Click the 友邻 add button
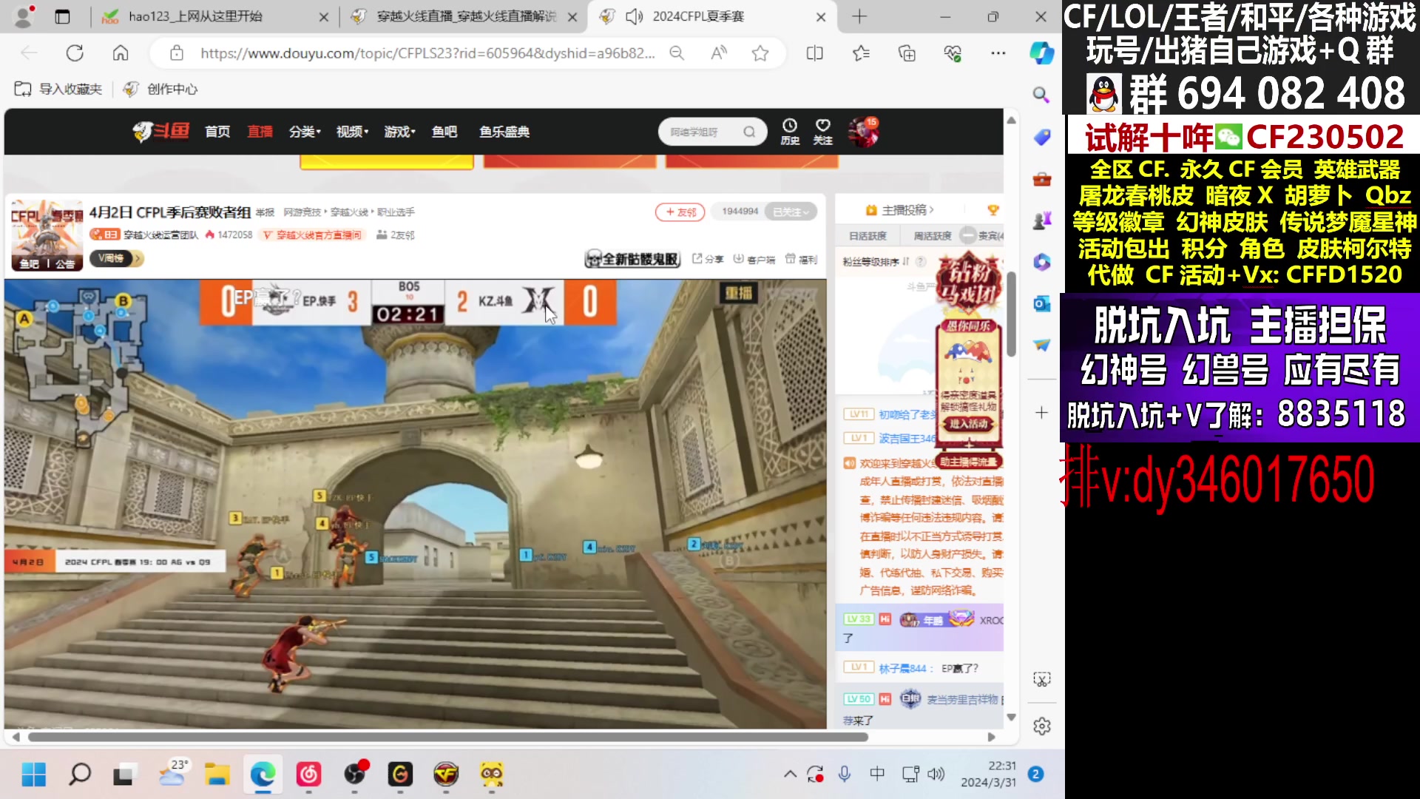Viewport: 1420px width, 799px height. [x=680, y=212]
